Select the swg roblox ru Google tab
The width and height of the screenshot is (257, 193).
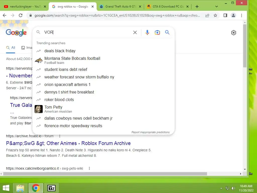click(72, 7)
